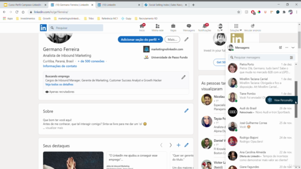Open Veicular anúncio icon
Screen dimensions: 301x169
(x=253, y=28)
